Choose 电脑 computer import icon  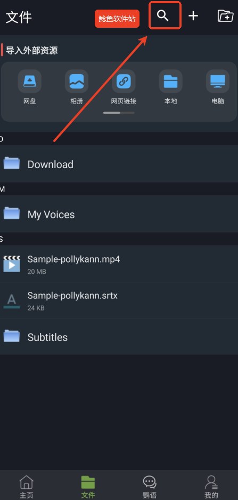[x=218, y=81]
